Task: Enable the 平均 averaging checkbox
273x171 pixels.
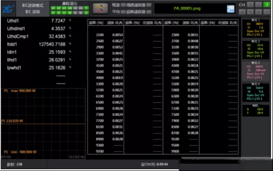Action: pos(123,12)
